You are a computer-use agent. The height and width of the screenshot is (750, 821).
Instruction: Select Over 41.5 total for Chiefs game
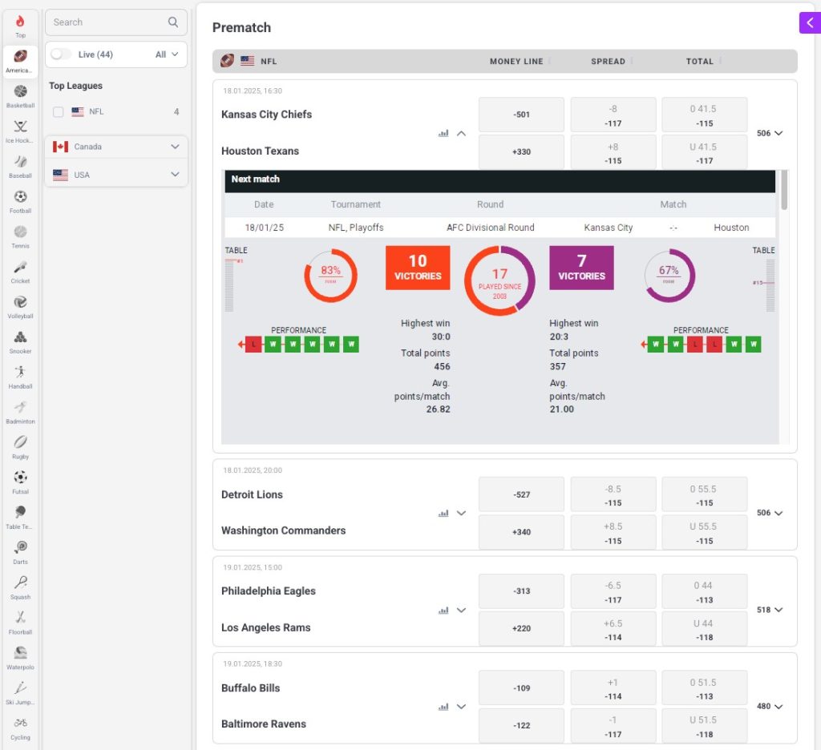704,115
